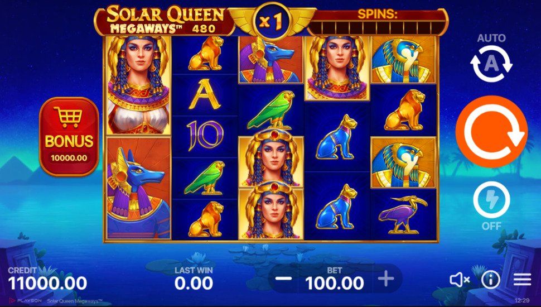Unmute the game sound
The height and width of the screenshot is (307, 541).
pos(460,280)
